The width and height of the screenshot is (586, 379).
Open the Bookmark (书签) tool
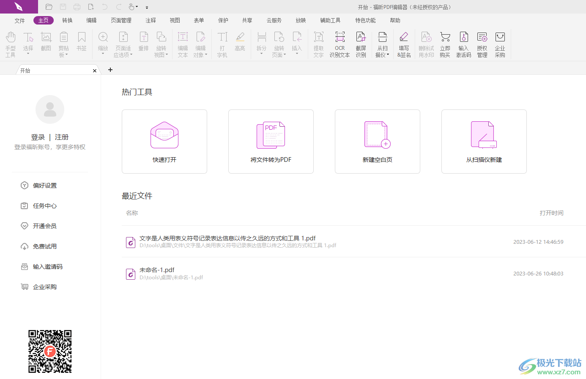click(x=82, y=41)
